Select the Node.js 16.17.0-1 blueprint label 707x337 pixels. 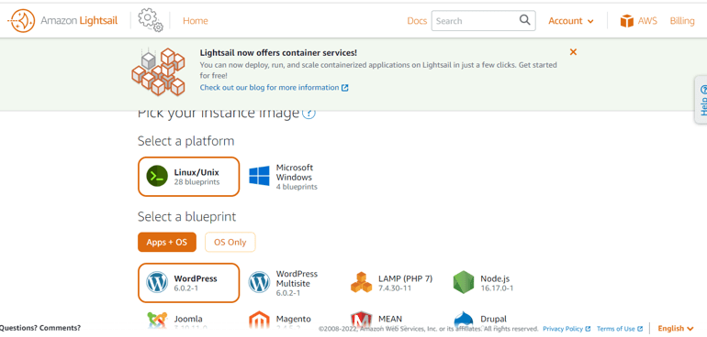tap(497, 283)
